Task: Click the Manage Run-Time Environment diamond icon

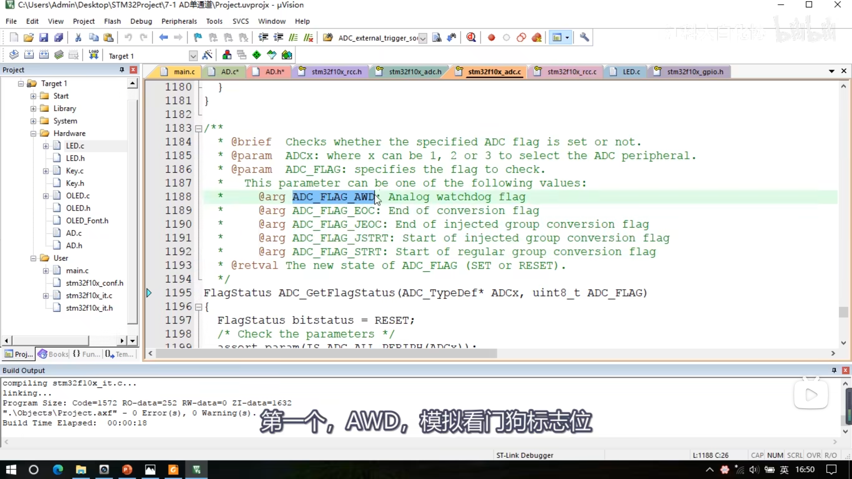Action: [257, 55]
